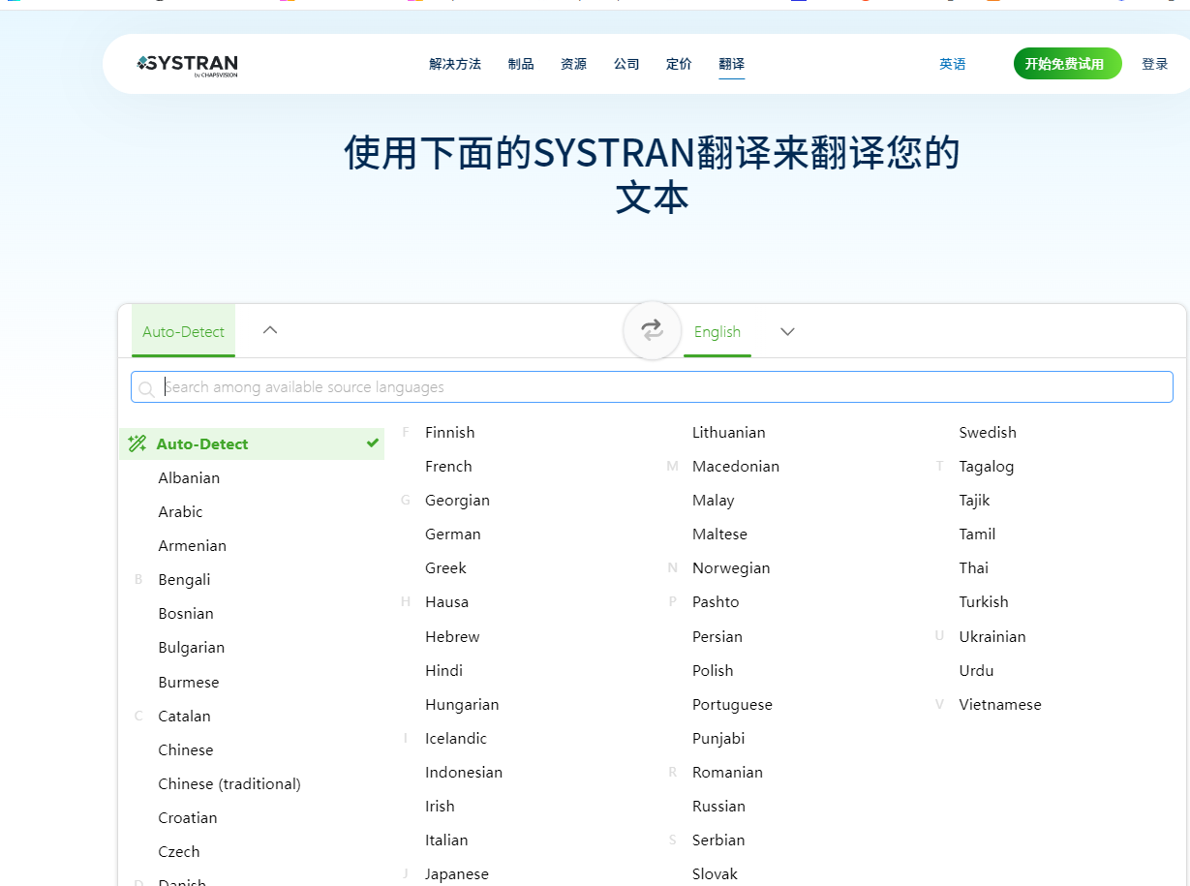Select Hebrew as source language
The height and width of the screenshot is (886, 1190).
pos(452,636)
